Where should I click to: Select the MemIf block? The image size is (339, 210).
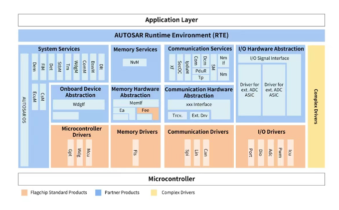[136, 103]
